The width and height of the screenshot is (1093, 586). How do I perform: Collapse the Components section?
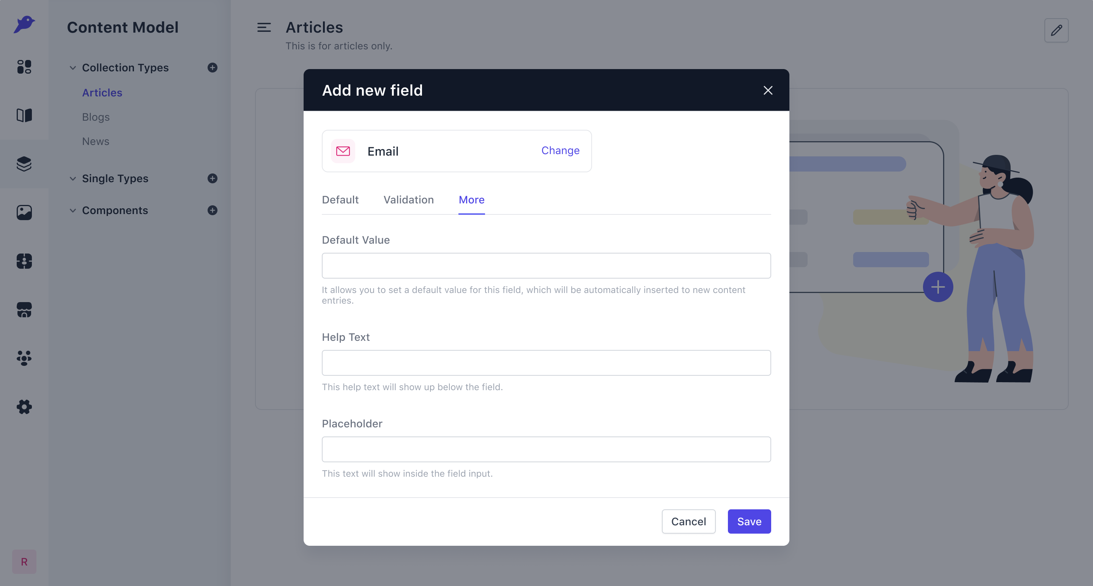(73, 210)
